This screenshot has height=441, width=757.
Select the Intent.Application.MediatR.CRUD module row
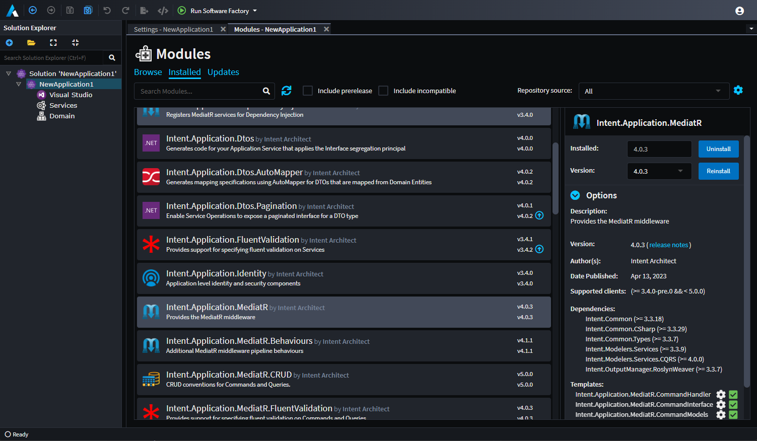(x=344, y=380)
